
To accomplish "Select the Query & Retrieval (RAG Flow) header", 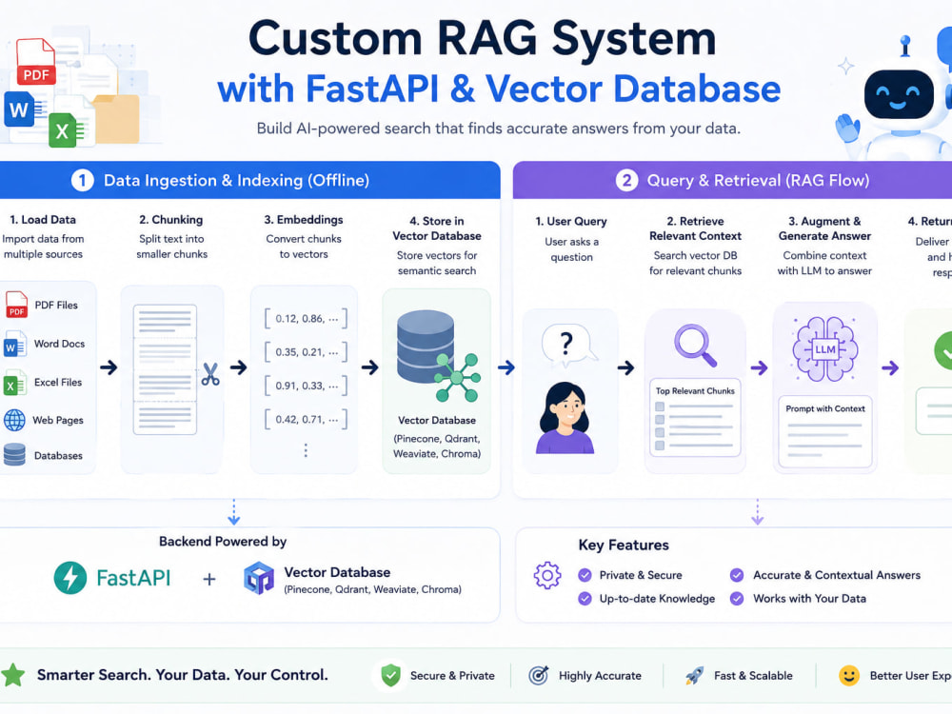I will click(x=732, y=180).
